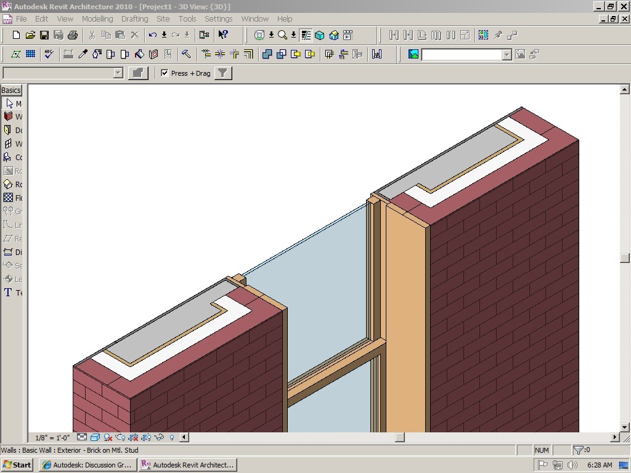Open the default 3D view cube icon
The height and width of the screenshot is (473, 631).
pyautogui.click(x=320, y=35)
